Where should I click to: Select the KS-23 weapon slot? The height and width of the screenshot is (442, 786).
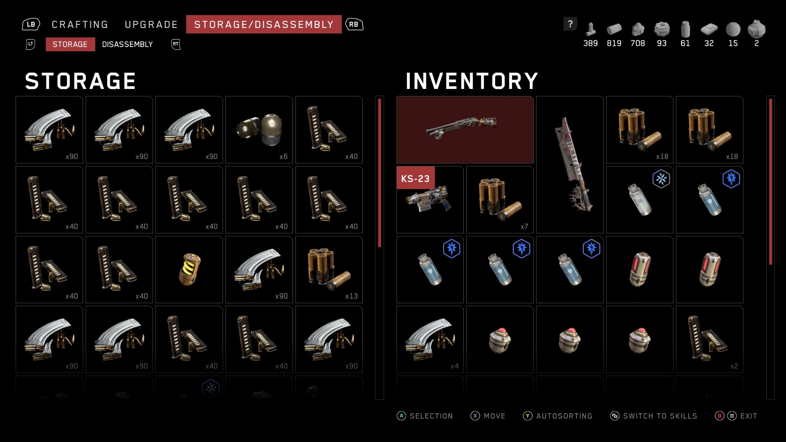click(430, 200)
